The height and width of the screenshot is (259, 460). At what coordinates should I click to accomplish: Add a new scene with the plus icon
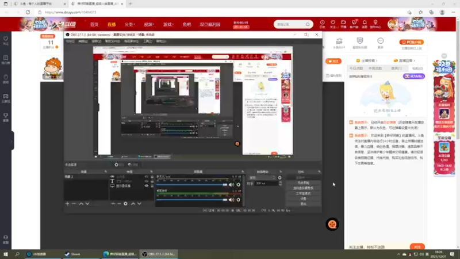[67, 204]
